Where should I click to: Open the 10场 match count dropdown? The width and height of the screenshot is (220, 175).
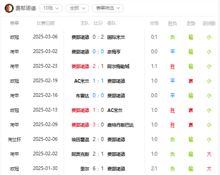[51, 8]
